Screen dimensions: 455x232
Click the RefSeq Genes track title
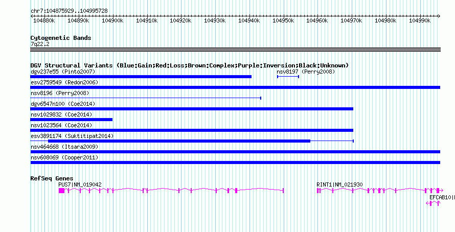coord(52,178)
